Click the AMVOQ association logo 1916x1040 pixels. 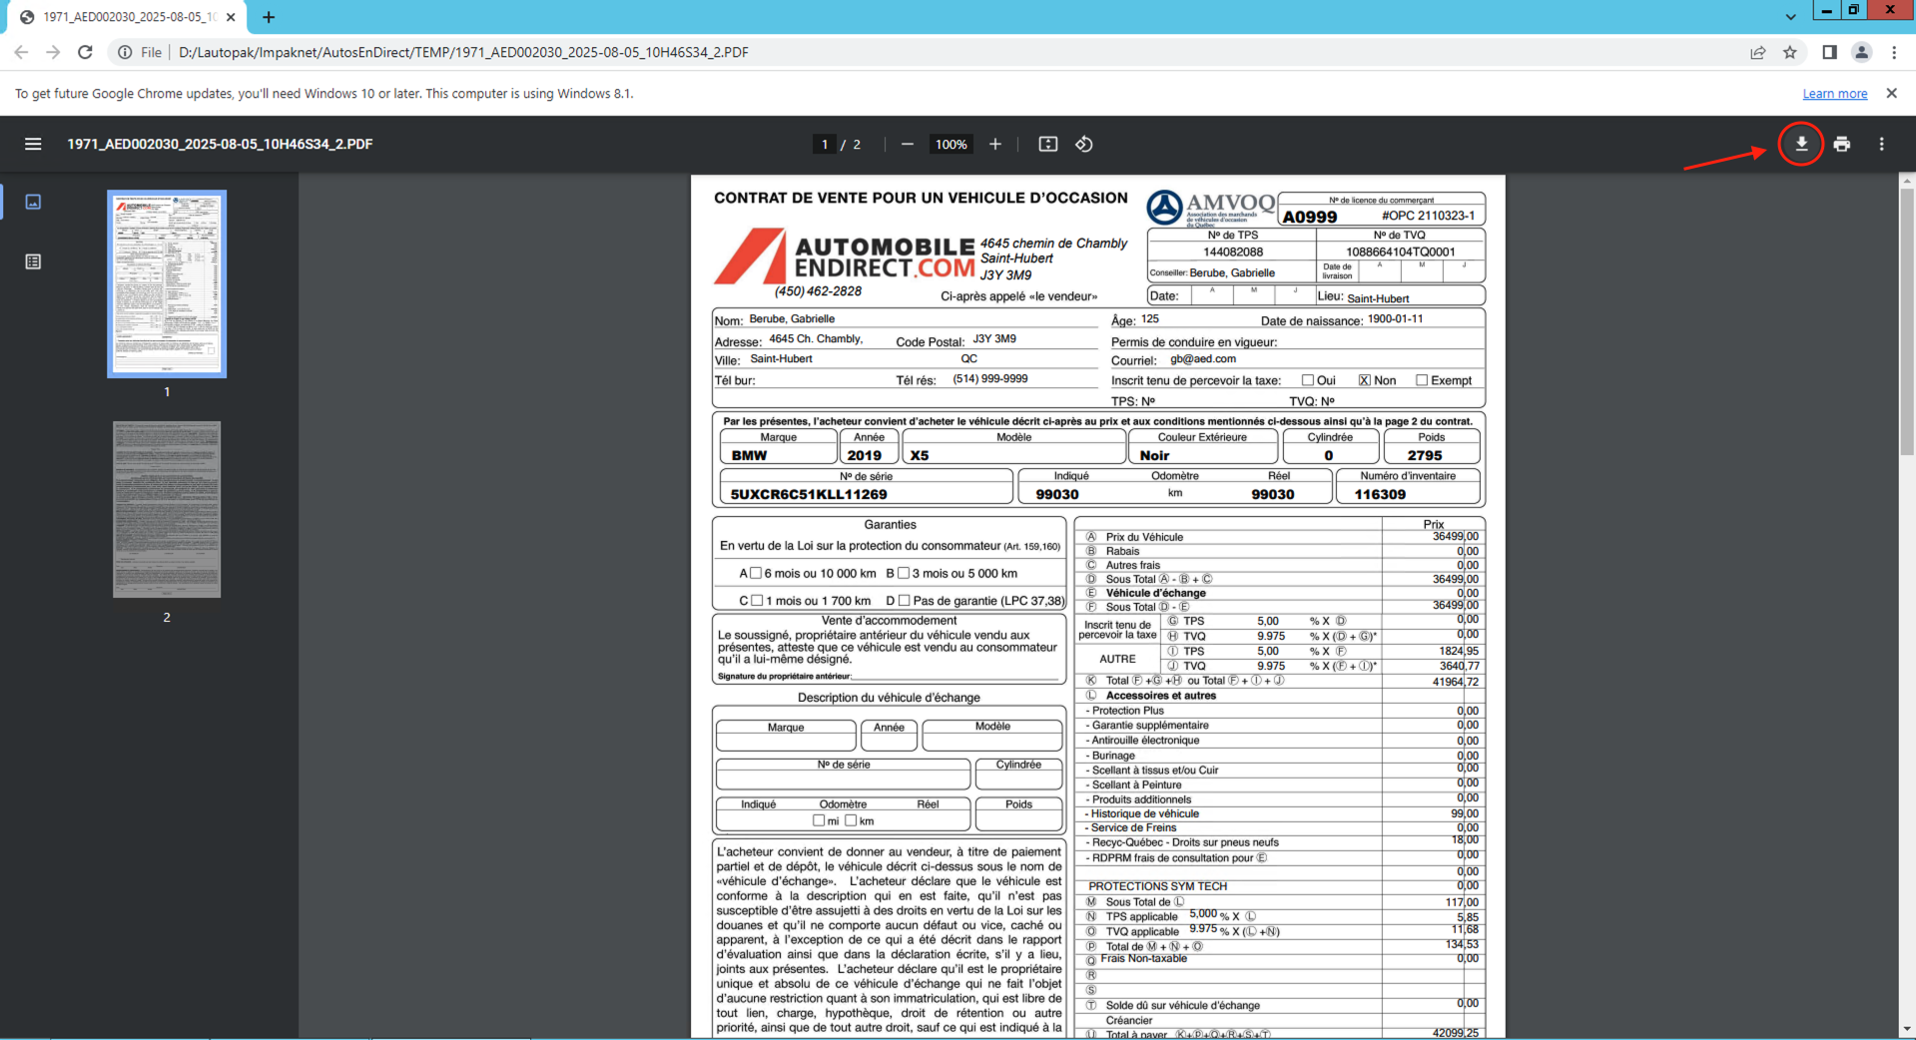1210,208
